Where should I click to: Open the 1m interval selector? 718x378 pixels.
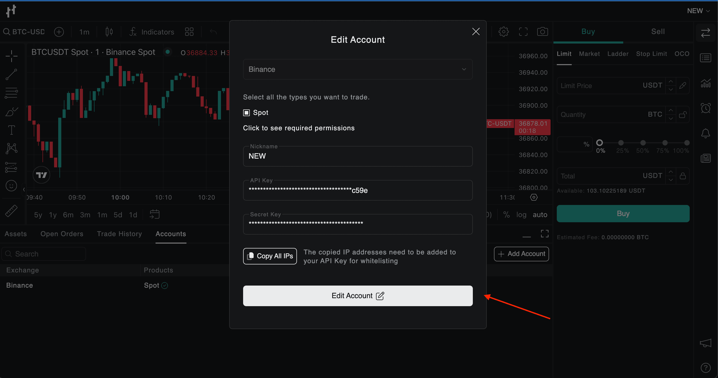(x=84, y=32)
